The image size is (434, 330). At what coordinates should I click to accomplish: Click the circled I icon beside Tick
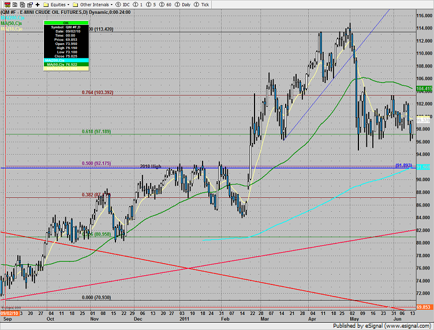tap(196, 5)
